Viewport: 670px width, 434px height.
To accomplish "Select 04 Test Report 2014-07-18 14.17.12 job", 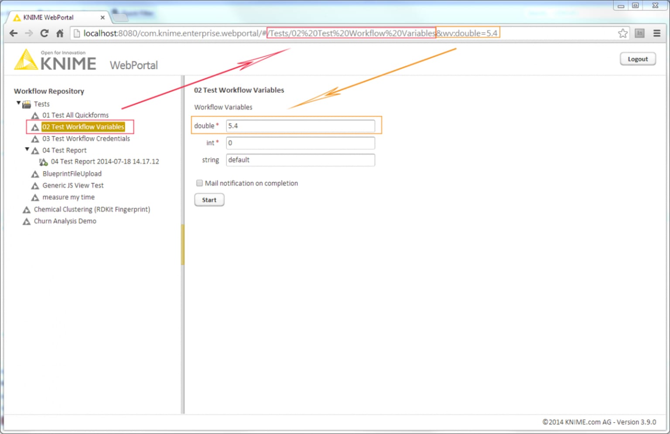I will pyautogui.click(x=105, y=162).
